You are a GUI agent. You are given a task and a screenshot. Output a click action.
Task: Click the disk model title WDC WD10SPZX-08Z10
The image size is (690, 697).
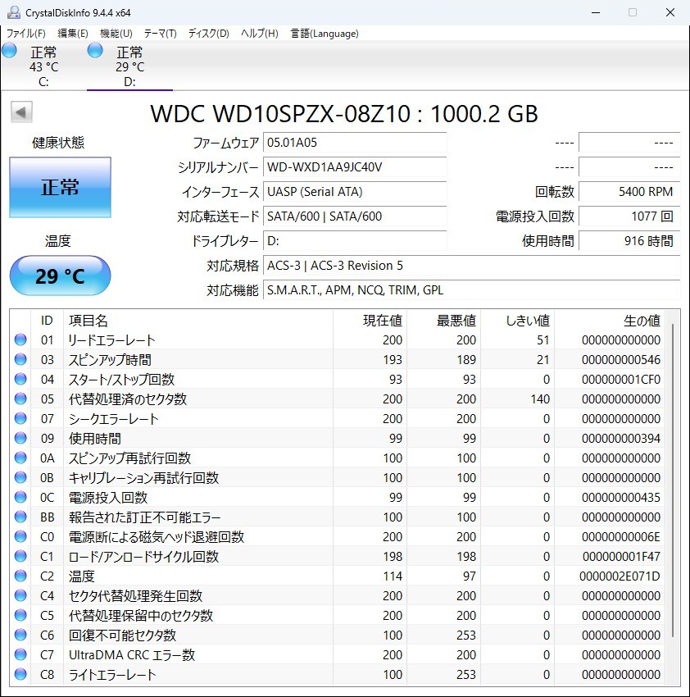[x=344, y=113]
